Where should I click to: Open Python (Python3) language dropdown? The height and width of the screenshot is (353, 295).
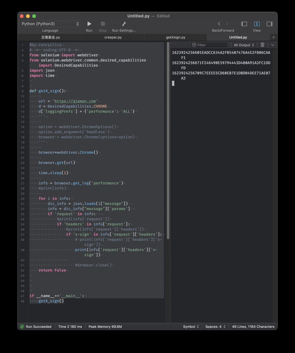click(50, 24)
